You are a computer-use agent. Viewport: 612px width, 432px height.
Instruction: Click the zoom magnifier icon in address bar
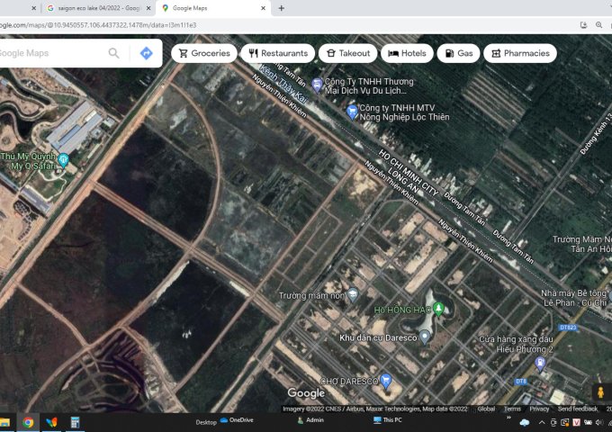(x=598, y=25)
